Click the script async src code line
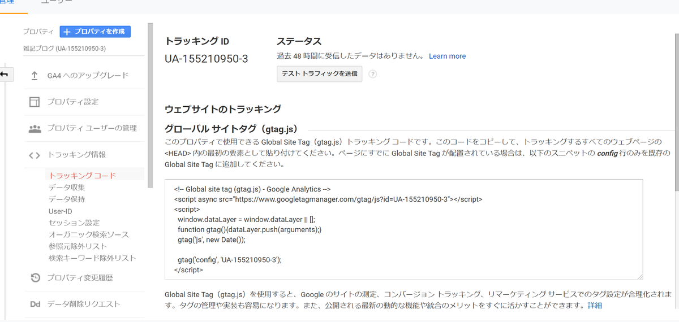 [328, 199]
